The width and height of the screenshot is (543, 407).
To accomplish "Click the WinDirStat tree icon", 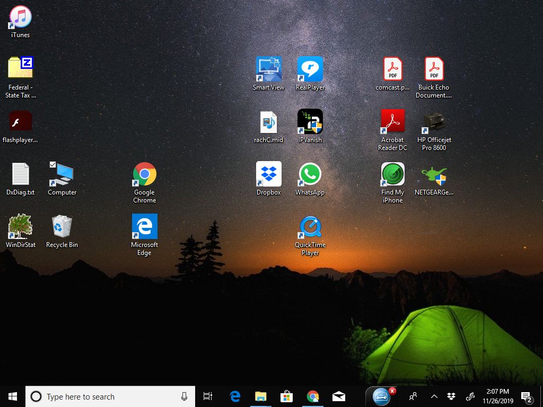I will click(21, 227).
